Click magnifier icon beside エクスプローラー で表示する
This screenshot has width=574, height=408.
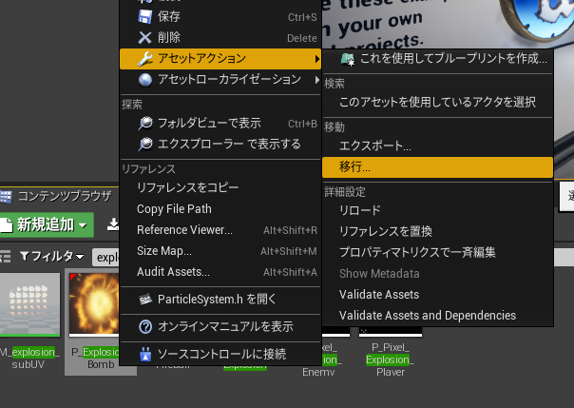click(145, 145)
